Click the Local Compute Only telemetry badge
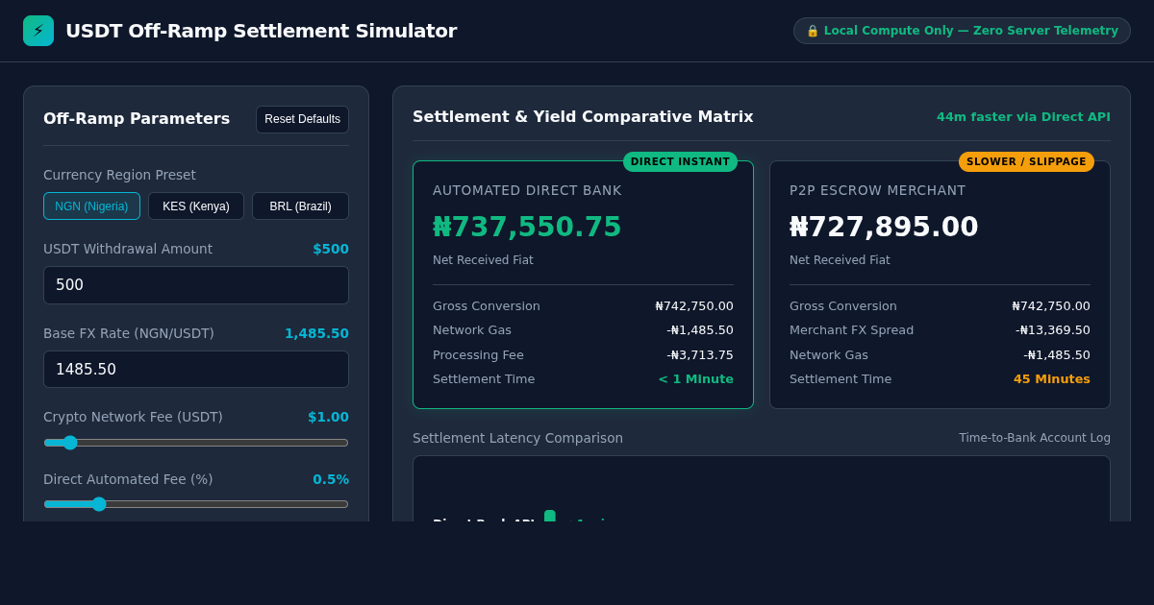Image resolution: width=1154 pixels, height=605 pixels. [962, 31]
